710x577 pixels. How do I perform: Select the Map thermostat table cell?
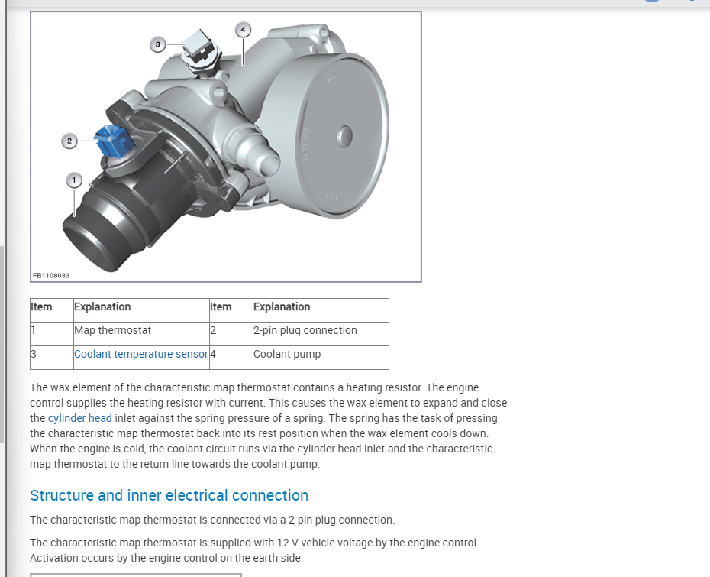pos(113,330)
